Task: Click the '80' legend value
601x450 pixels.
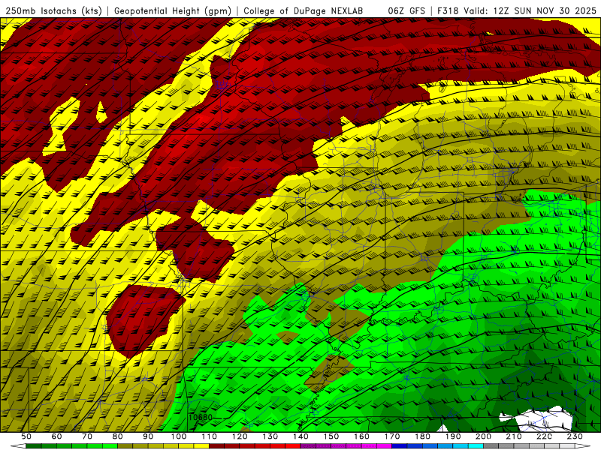Action: click(x=117, y=436)
